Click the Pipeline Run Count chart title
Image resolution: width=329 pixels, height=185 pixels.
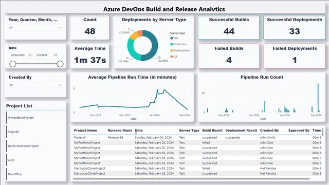click(x=262, y=77)
